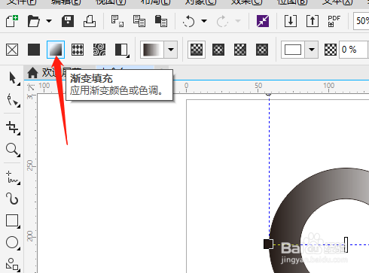Screen dimensions: 369x273
Task: Select the Shape node tool
Action: (x=14, y=100)
